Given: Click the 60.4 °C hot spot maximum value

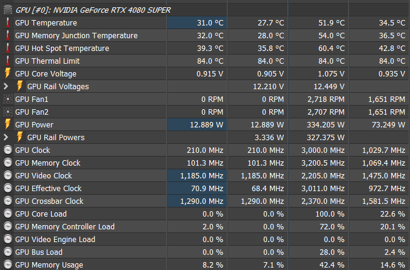Looking at the screenshot, I should pyautogui.click(x=331, y=49).
